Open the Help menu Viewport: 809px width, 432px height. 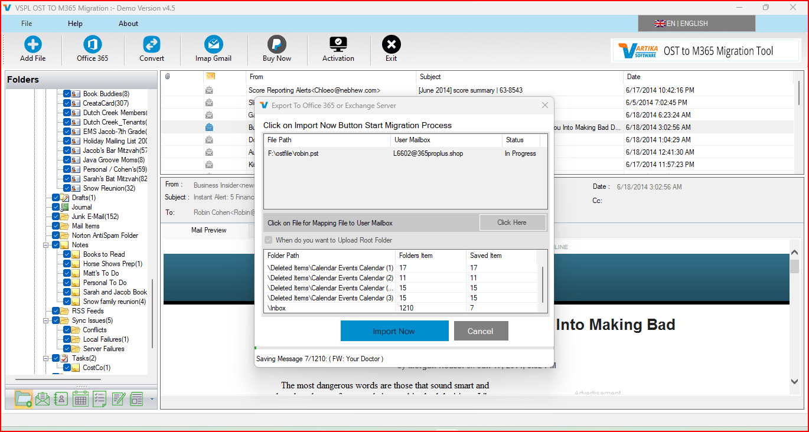(x=75, y=24)
